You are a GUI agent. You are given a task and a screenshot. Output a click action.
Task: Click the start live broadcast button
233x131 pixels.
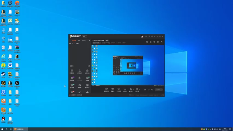tap(159, 90)
